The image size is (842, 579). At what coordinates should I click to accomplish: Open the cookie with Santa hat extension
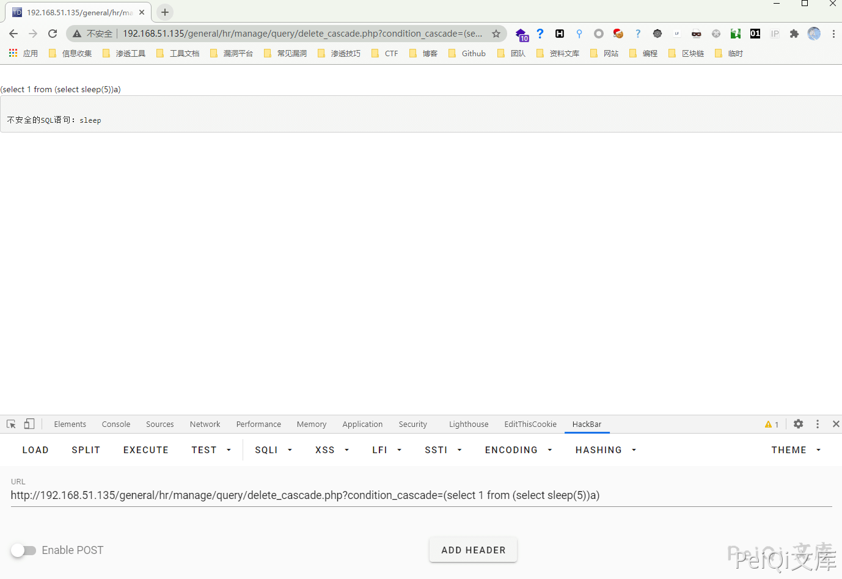(618, 34)
